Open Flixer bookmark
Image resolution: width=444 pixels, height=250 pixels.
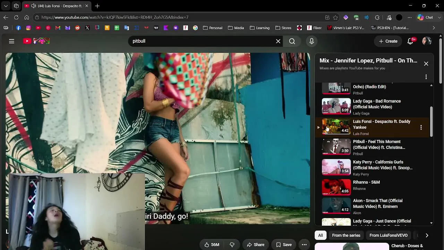[314, 28]
